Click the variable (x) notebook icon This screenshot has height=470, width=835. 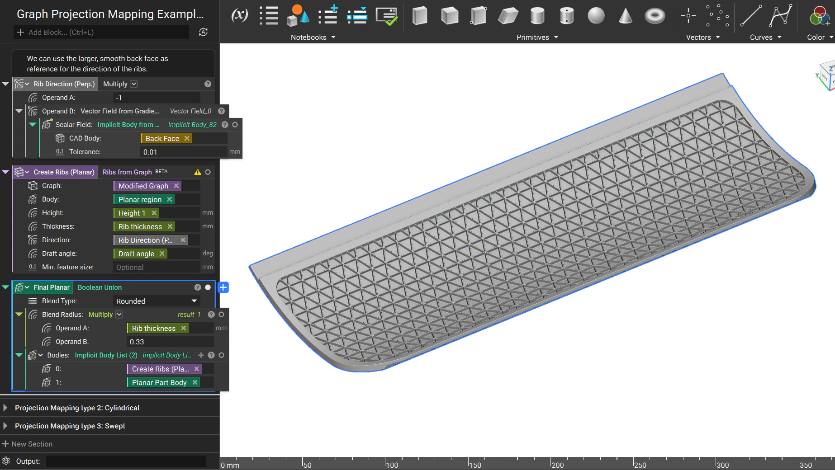point(239,15)
